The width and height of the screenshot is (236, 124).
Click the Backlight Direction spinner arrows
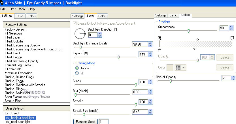point(99,35)
